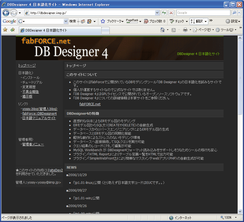Open a new blank tab
The height and width of the screenshot is (222, 244).
[x=106, y=30]
